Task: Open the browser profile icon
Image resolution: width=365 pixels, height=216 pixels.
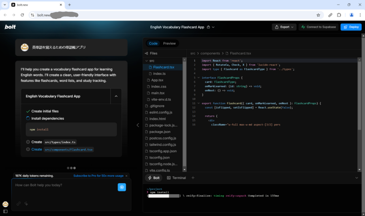Action: (x=352, y=15)
